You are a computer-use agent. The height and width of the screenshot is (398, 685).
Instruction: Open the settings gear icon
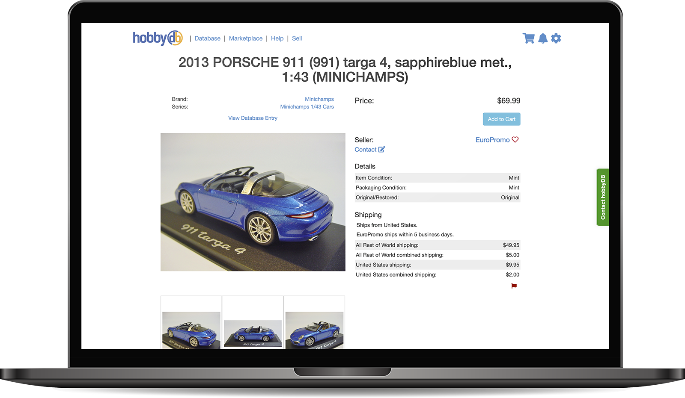556,38
